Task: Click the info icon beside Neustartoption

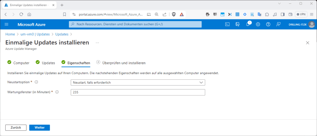Action: [x=37, y=82]
